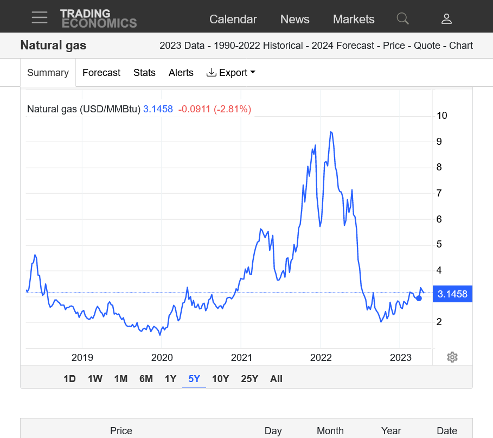493x438 pixels.
Task: Set chart range to 10Y
Action: click(220, 379)
